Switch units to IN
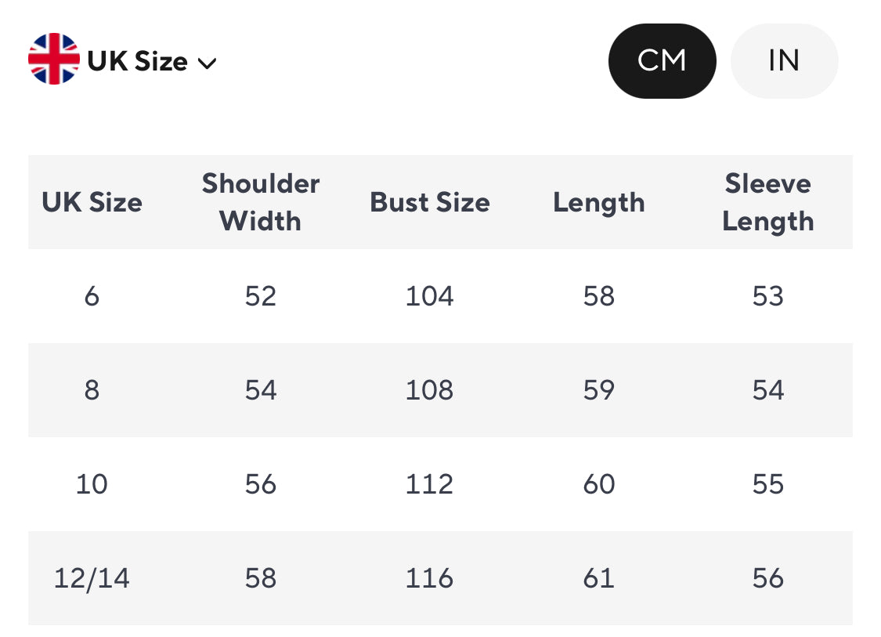The image size is (881, 637). [784, 61]
